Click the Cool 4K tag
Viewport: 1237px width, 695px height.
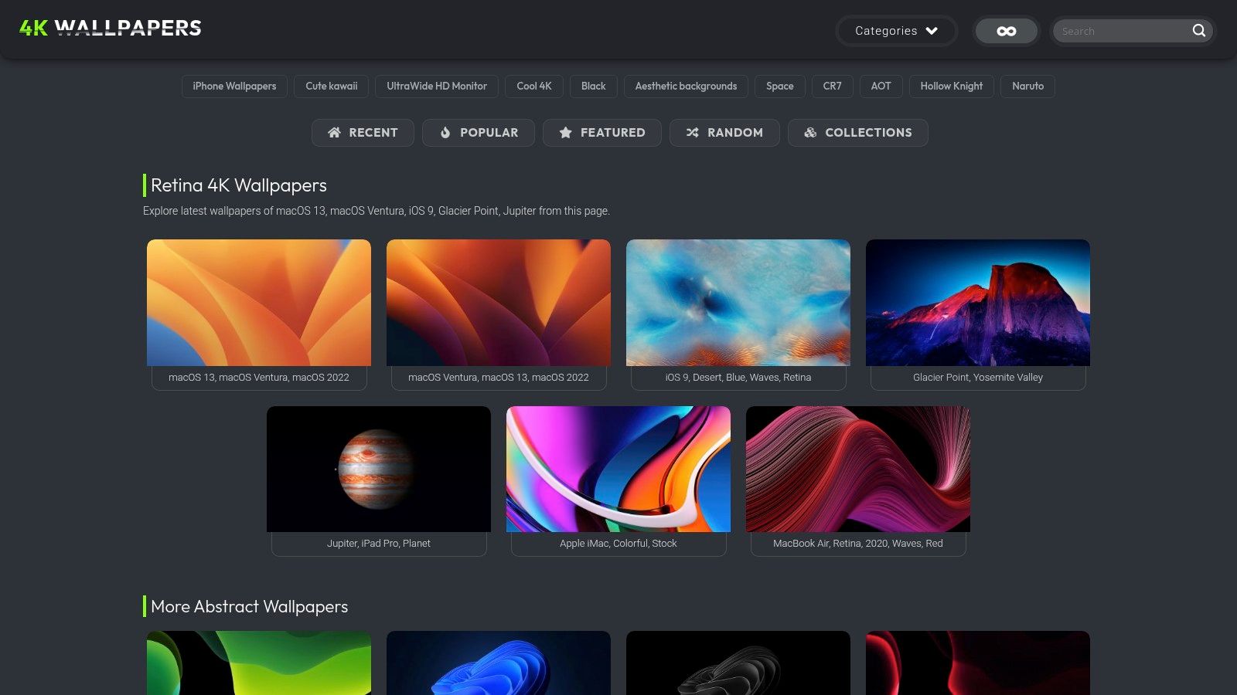[534, 86]
